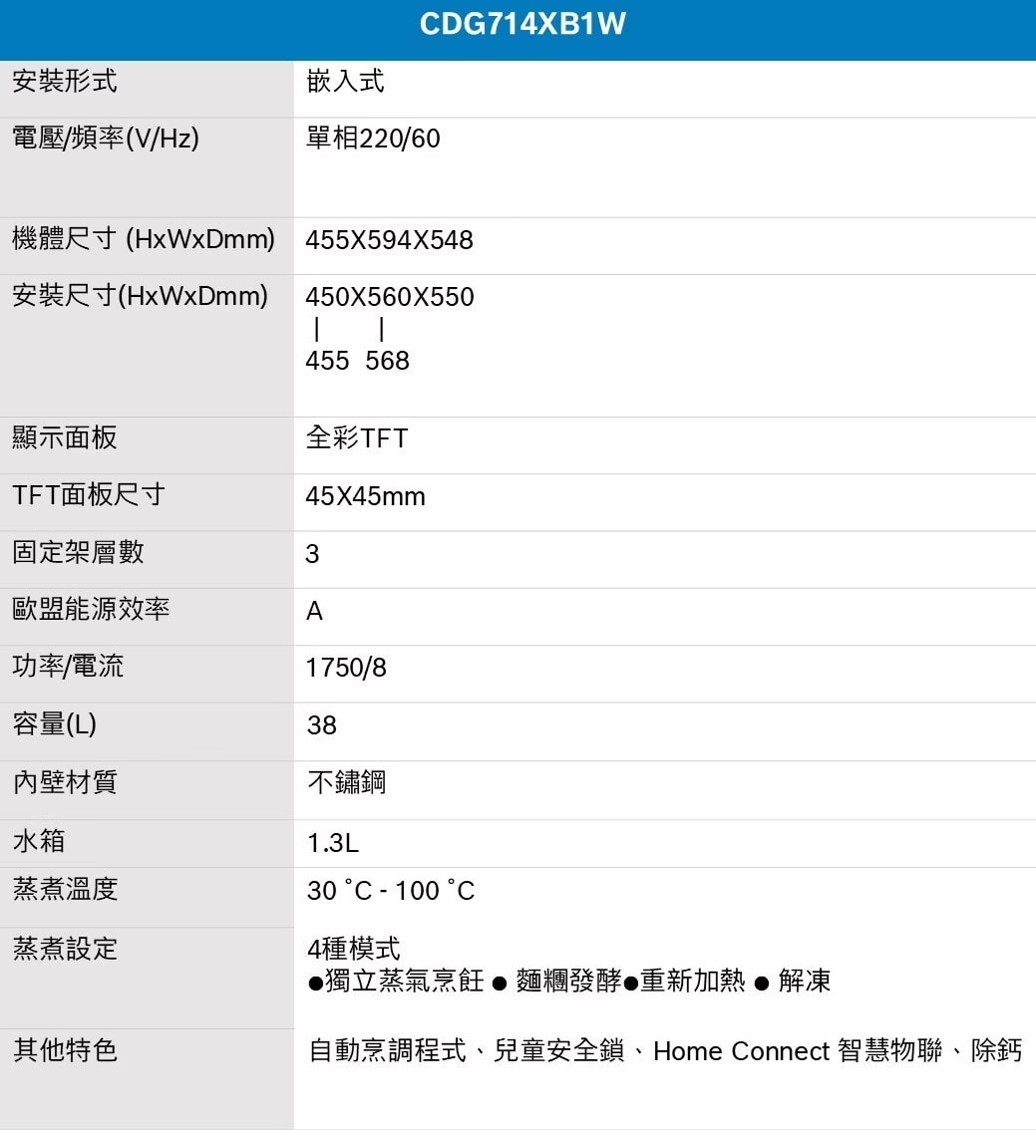Click the 455 568 range values
Viewport: 1036px width, 1130px height.
click(x=358, y=361)
